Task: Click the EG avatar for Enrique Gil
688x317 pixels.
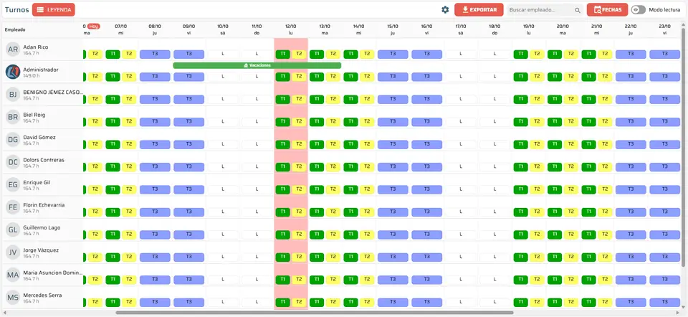Action: pos(13,185)
